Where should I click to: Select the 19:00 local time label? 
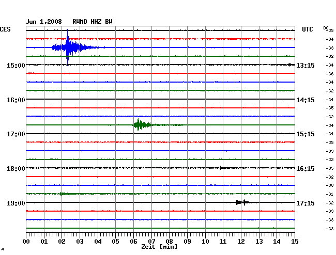point(16,203)
